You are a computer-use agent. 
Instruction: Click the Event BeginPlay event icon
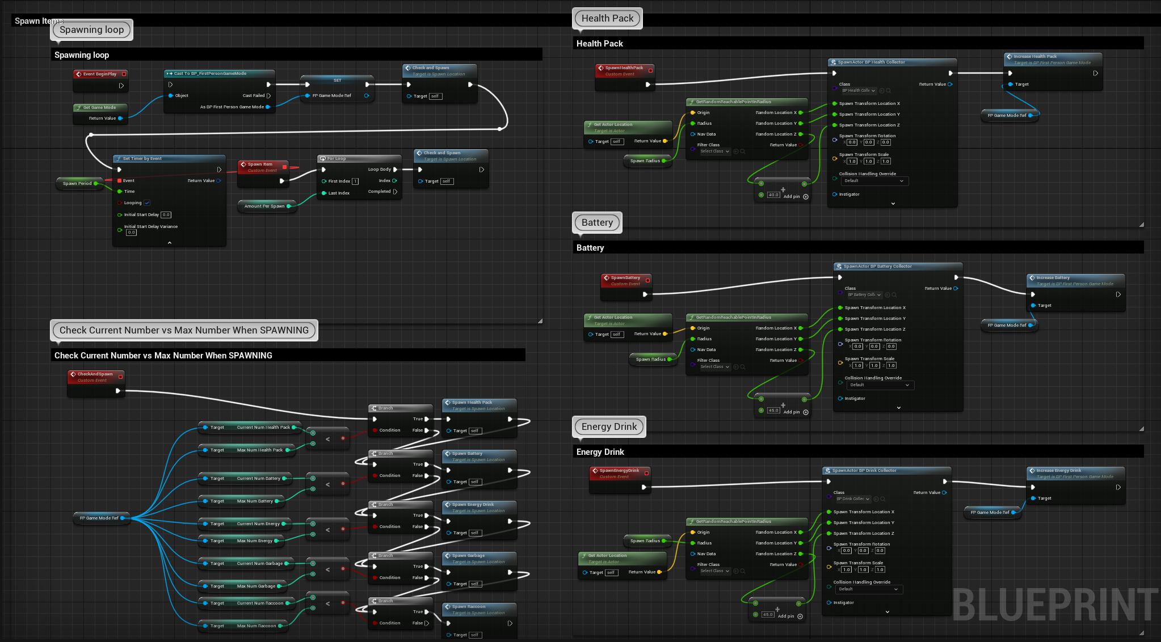(78, 74)
